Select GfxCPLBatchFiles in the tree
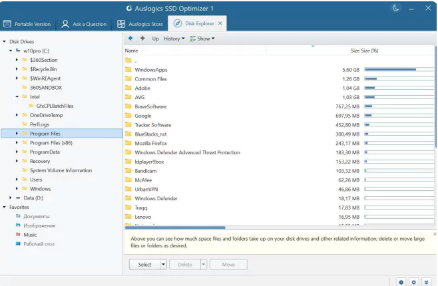 point(55,106)
